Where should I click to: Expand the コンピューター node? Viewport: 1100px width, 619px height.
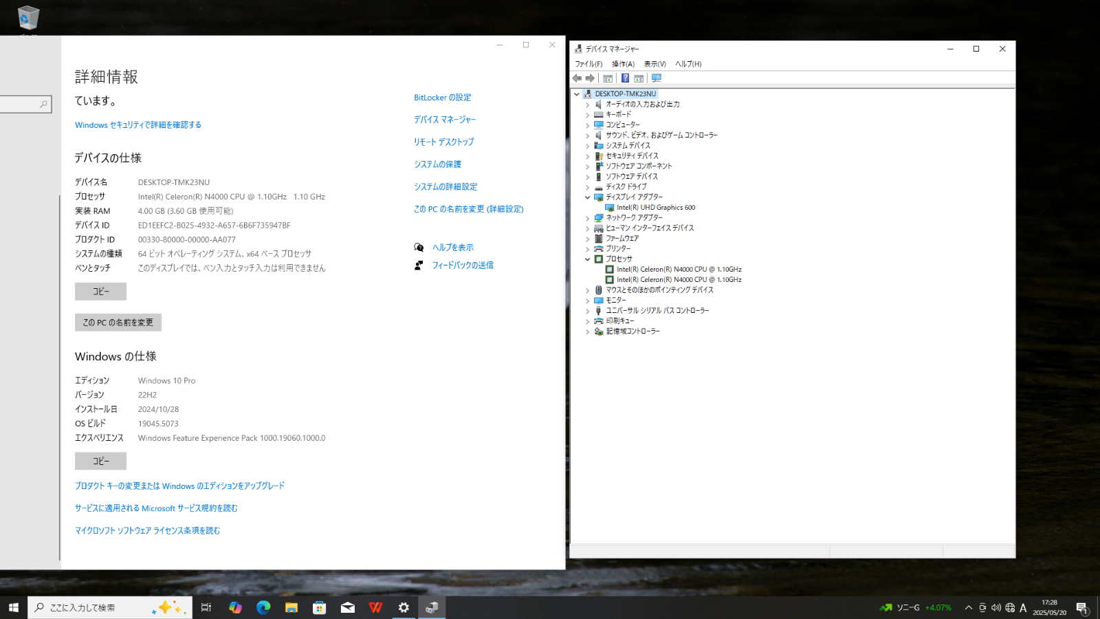587,125
